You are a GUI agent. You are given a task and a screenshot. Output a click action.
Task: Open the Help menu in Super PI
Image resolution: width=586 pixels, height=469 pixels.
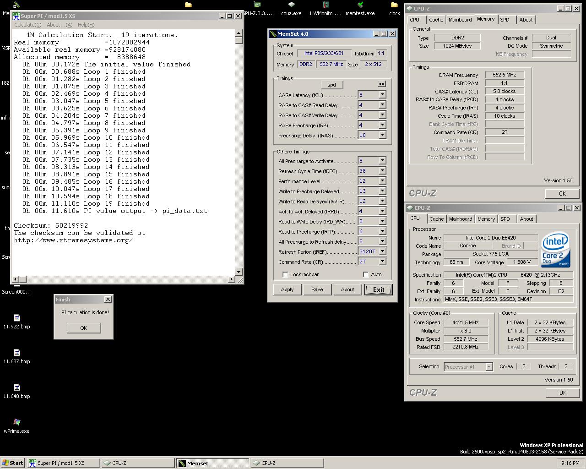click(86, 25)
